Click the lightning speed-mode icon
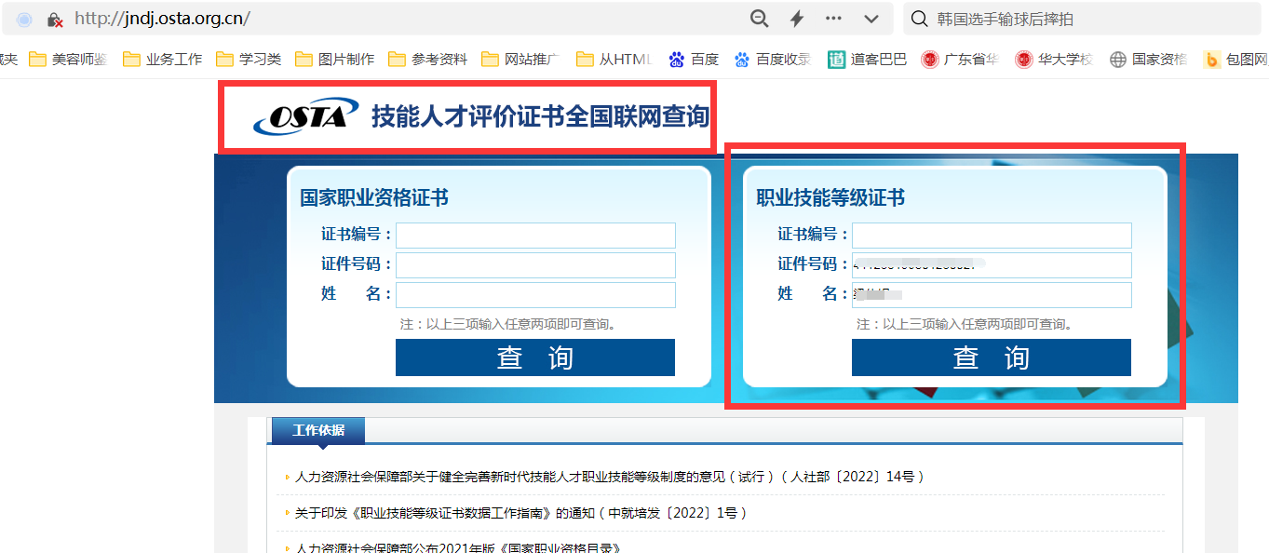The image size is (1269, 553). coord(797,19)
